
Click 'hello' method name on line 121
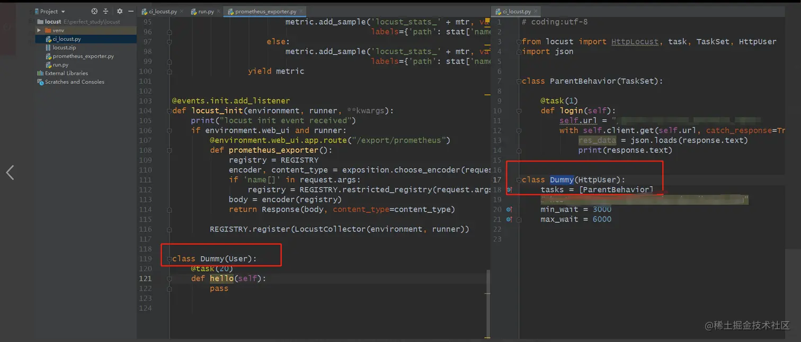coord(221,278)
